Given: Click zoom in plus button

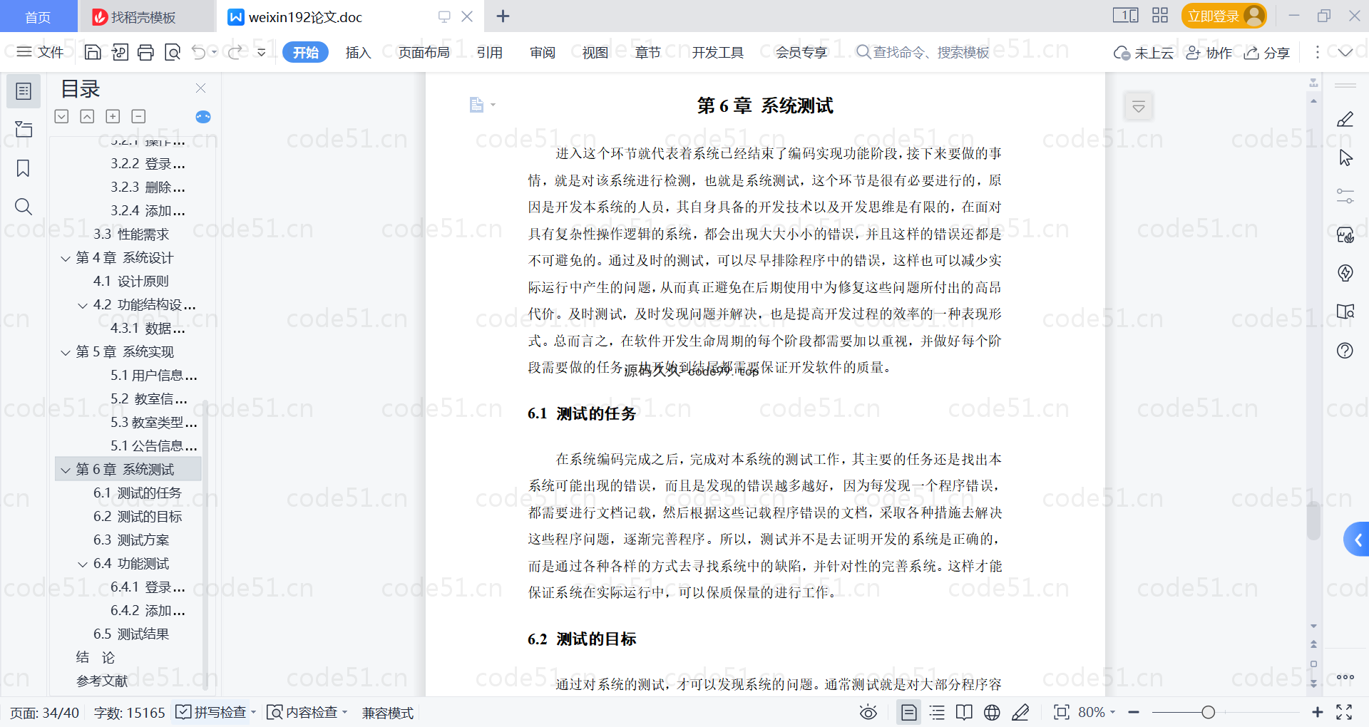Looking at the screenshot, I should pos(1318,712).
